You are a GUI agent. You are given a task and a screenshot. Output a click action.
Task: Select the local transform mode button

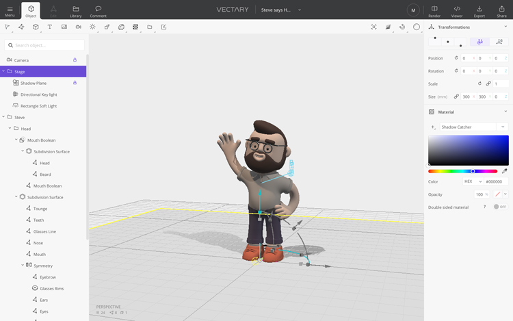[x=480, y=42]
